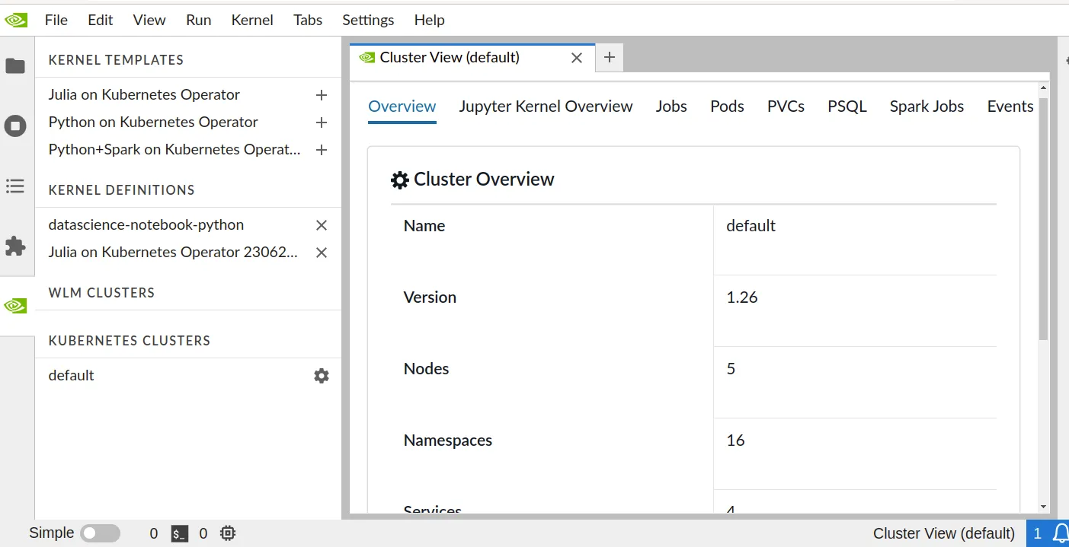Switch to the PSQL tab
Viewport: 1069px width, 547px height.
pos(847,107)
